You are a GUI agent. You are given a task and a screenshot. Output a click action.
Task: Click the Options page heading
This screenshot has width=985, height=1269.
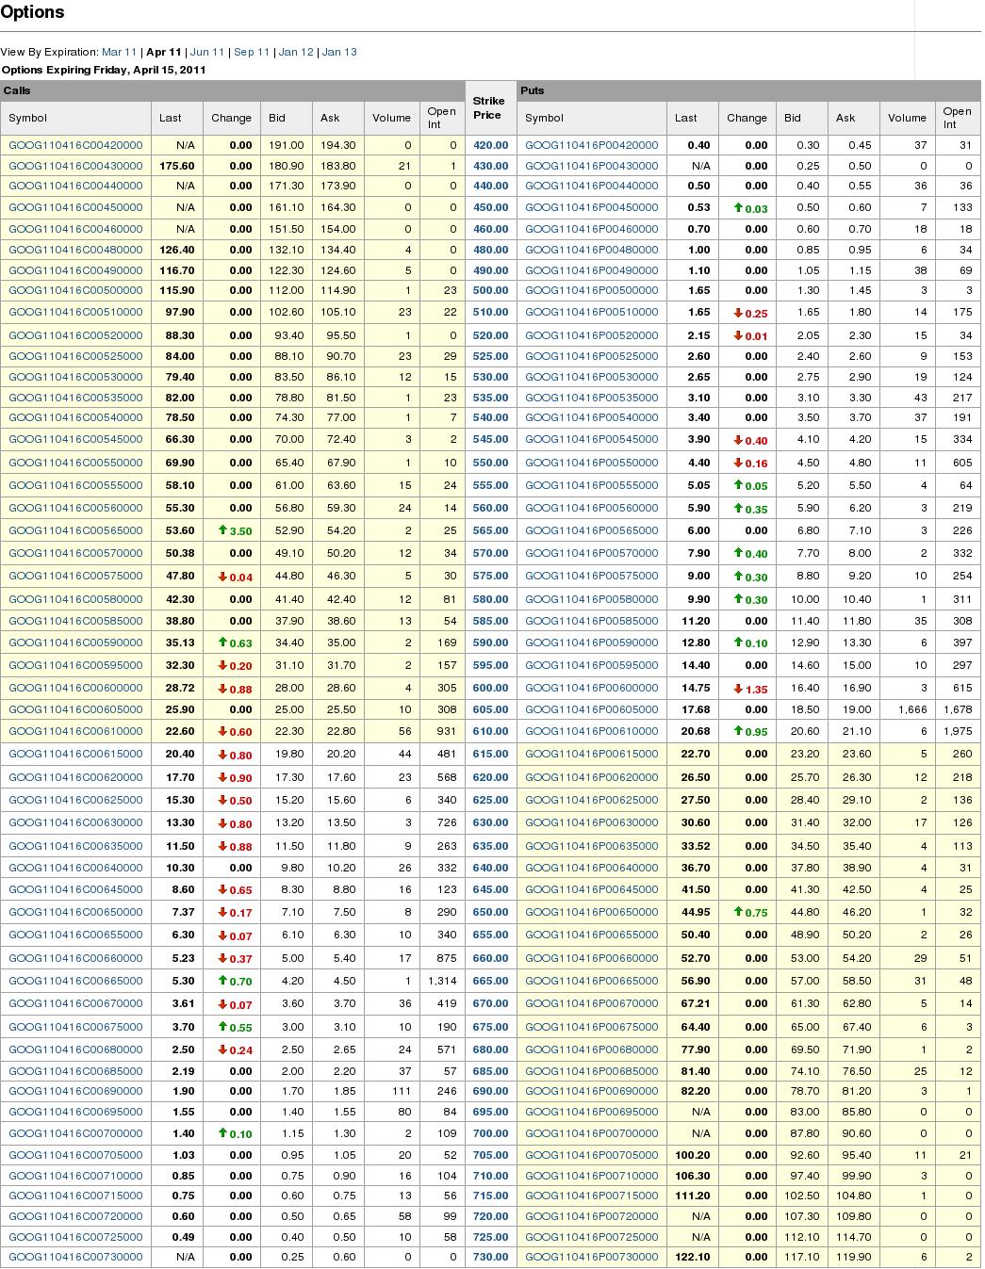(x=32, y=12)
